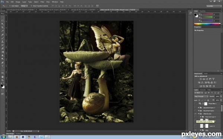
Task: Open the layer filter Kind dropdown
Action: (199, 93)
